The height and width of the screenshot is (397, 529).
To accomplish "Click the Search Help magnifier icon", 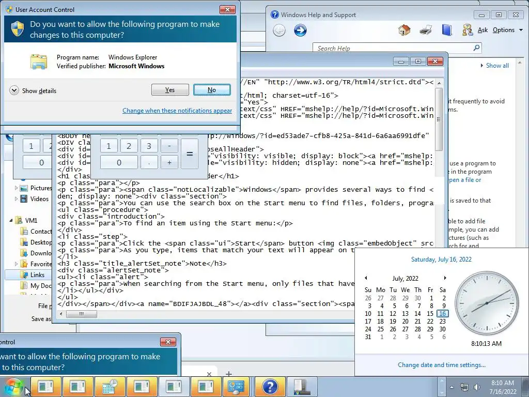I will pyautogui.click(x=476, y=48).
